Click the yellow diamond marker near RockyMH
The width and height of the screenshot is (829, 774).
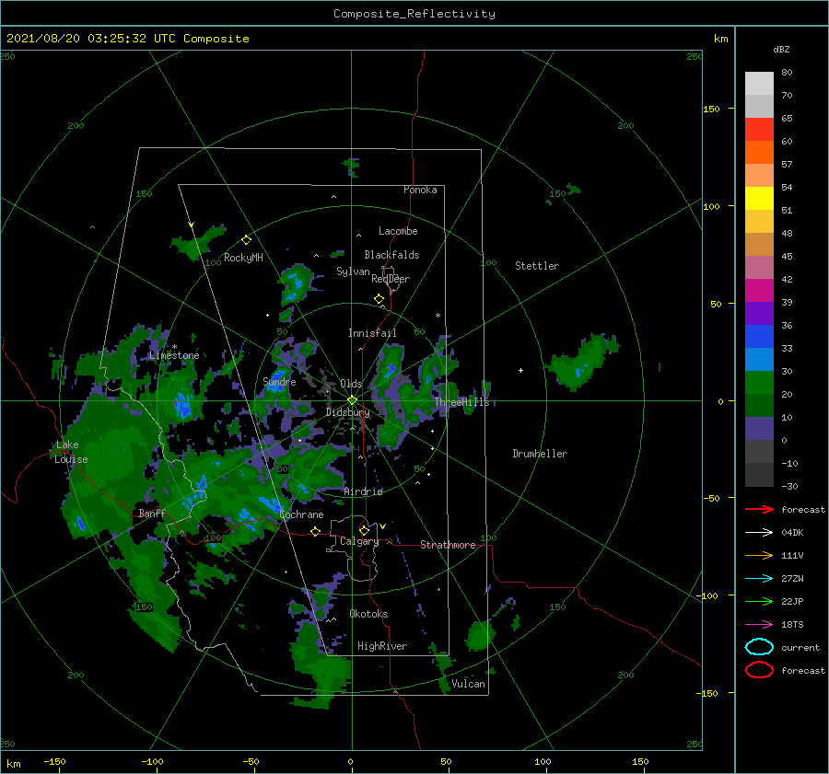(x=246, y=240)
